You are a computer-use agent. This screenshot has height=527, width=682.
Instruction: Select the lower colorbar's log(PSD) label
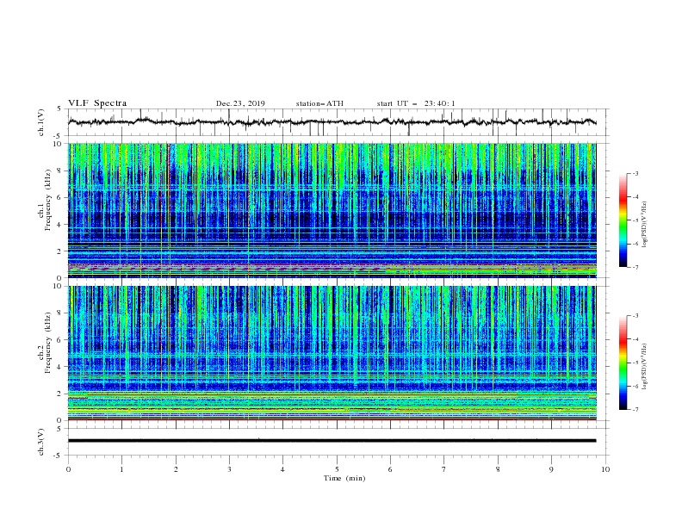tap(645, 367)
